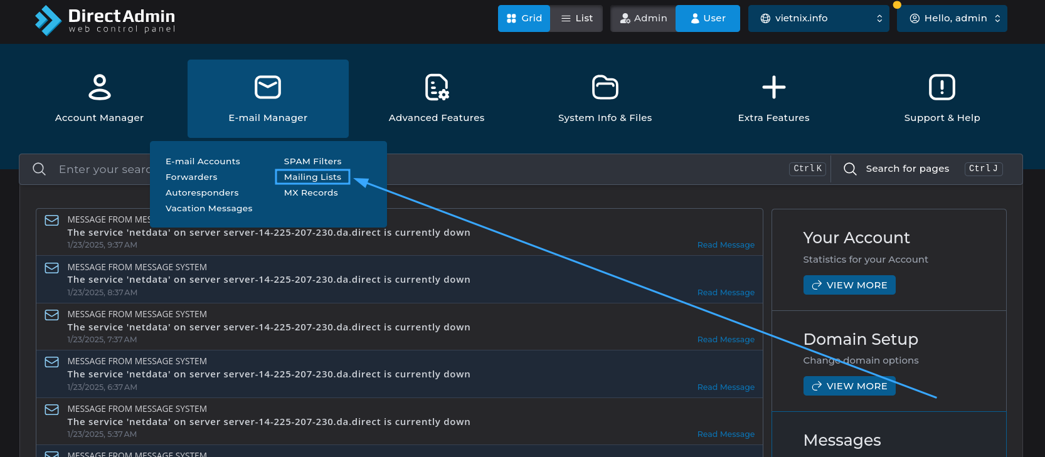Click Read Message for the 6:37 AM message

coord(726,387)
